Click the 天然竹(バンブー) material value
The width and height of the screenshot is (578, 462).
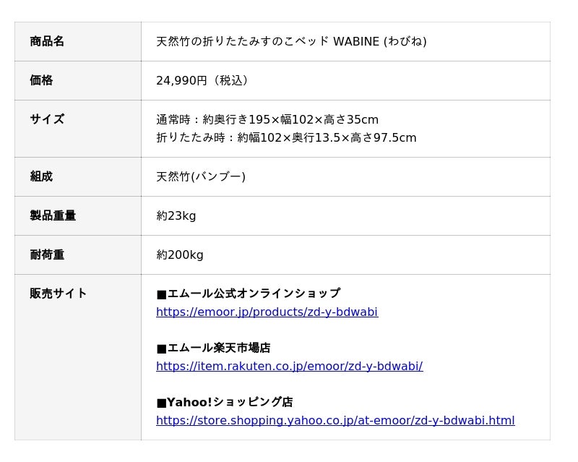pos(201,176)
